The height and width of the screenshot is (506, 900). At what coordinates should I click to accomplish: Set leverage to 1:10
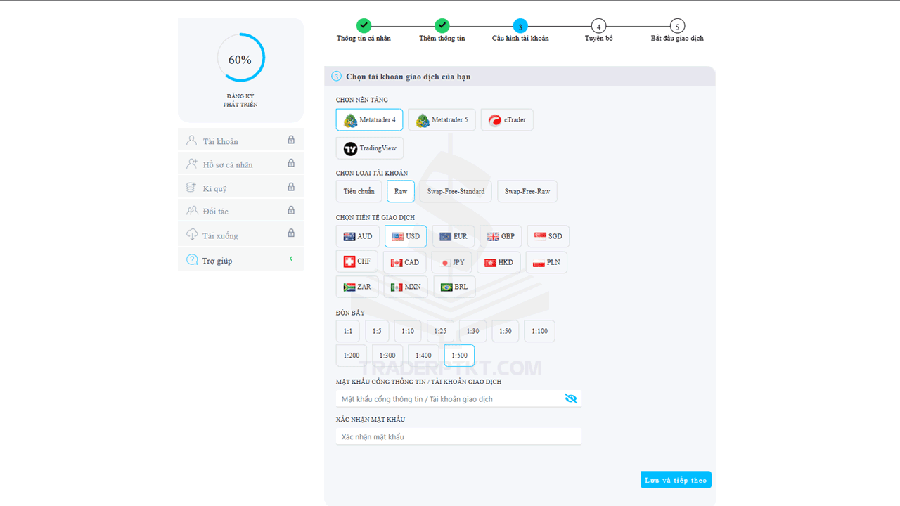tap(408, 331)
